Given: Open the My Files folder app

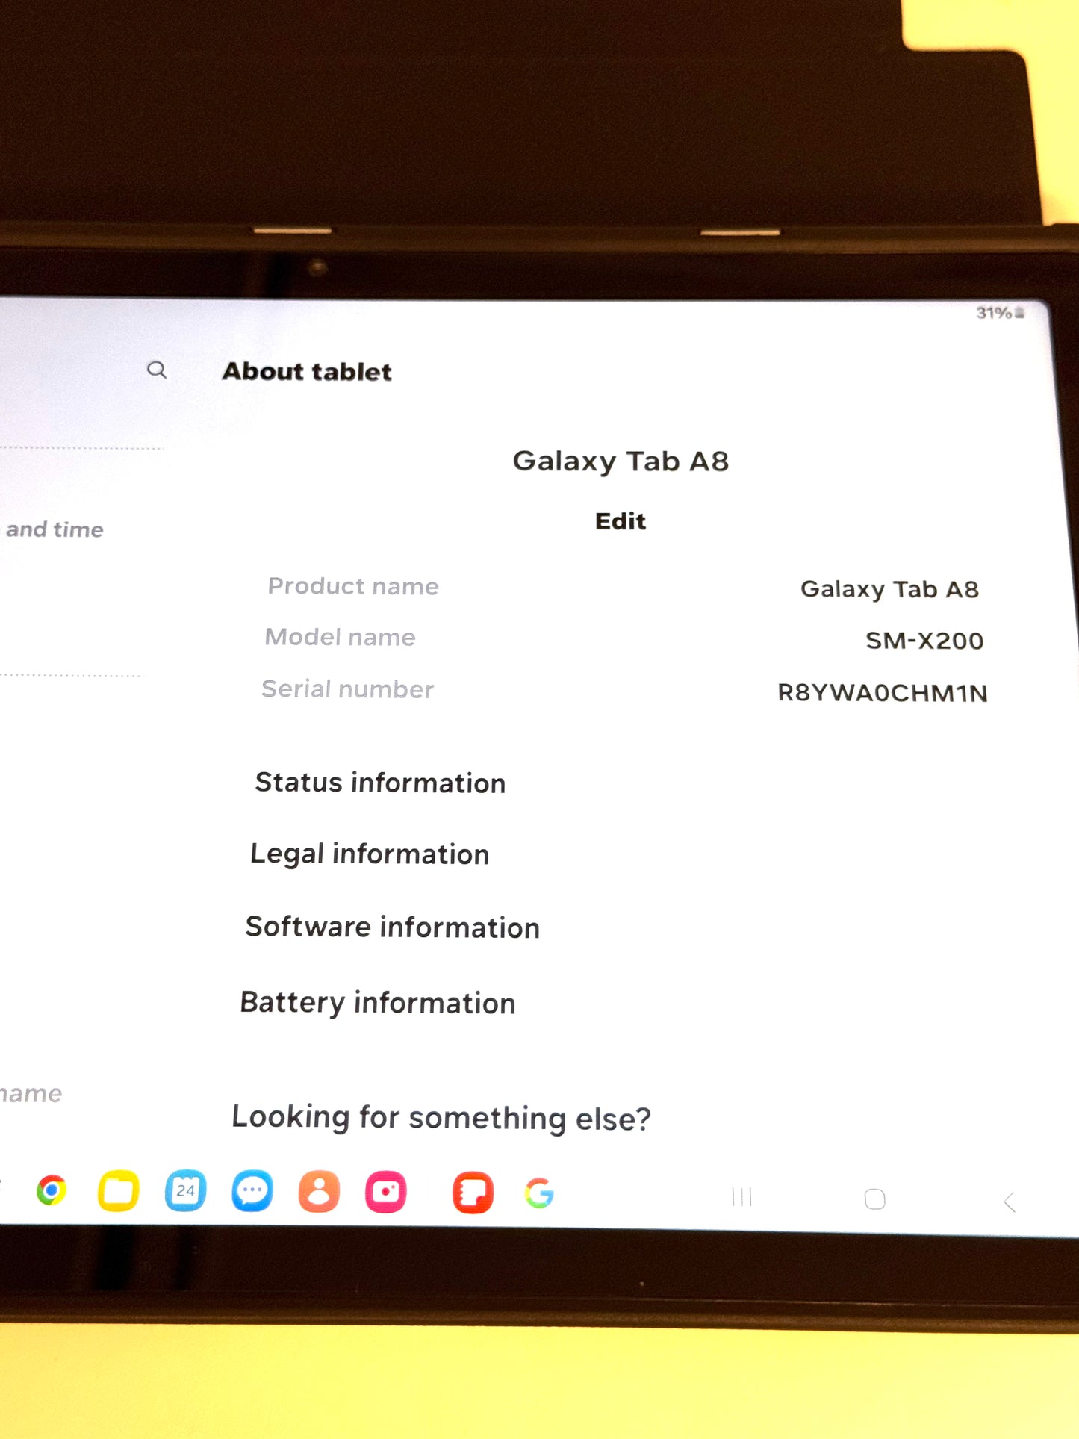Looking at the screenshot, I should [x=119, y=1190].
